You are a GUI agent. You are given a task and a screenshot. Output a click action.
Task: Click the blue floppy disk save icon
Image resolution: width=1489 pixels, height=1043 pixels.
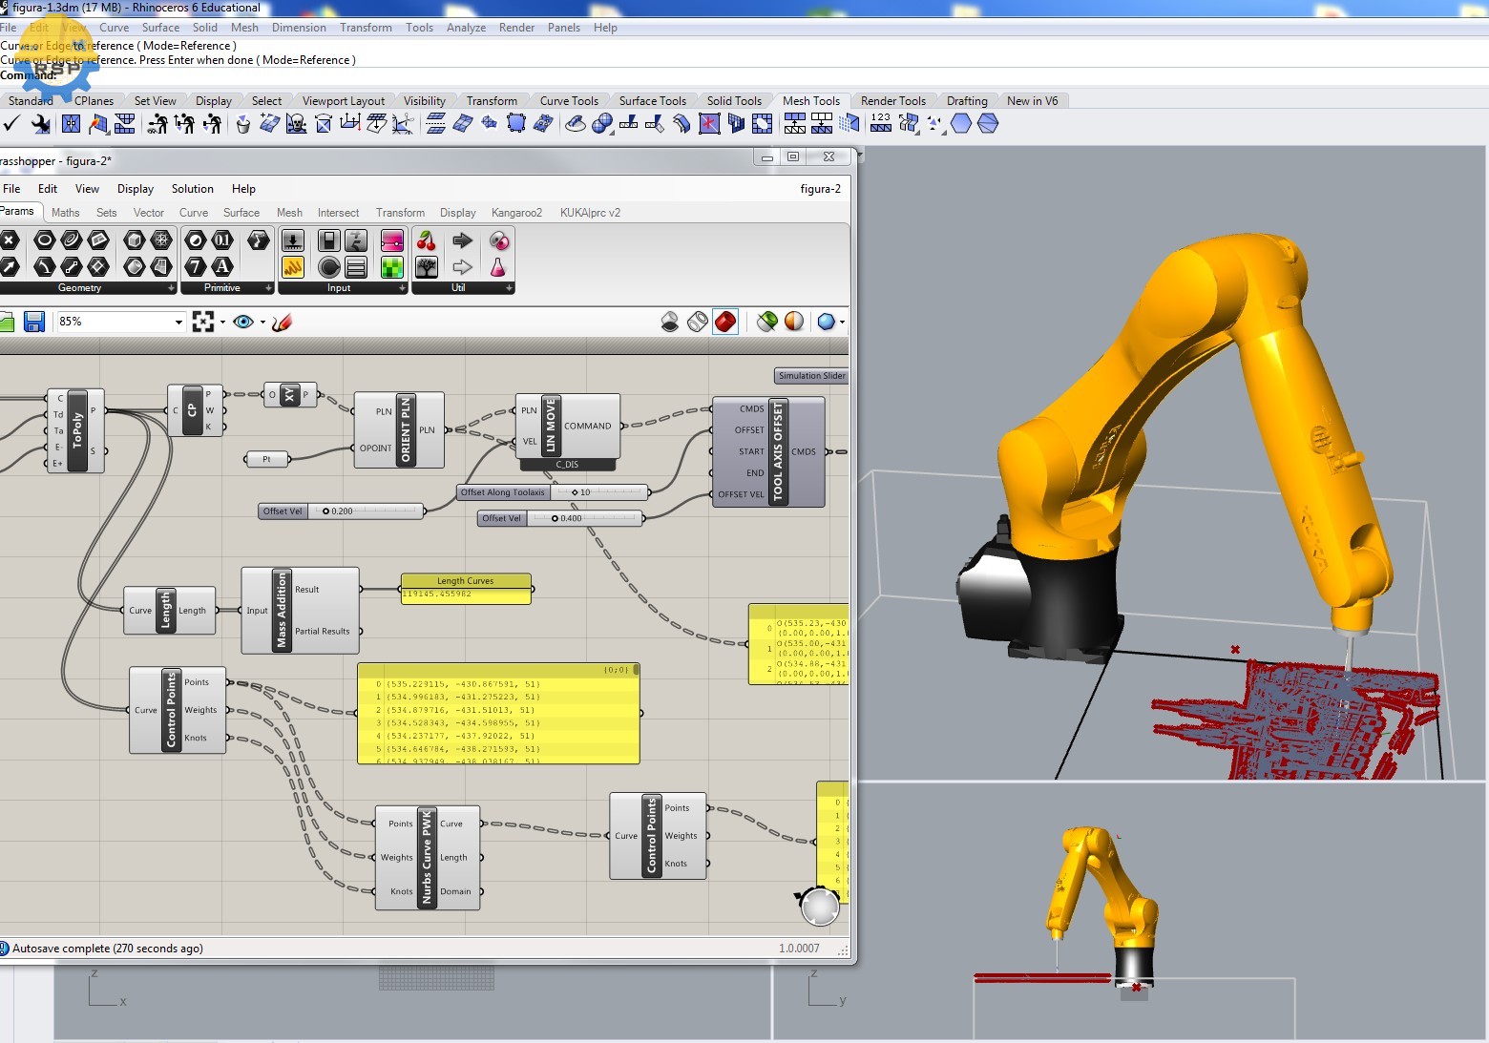pos(34,322)
